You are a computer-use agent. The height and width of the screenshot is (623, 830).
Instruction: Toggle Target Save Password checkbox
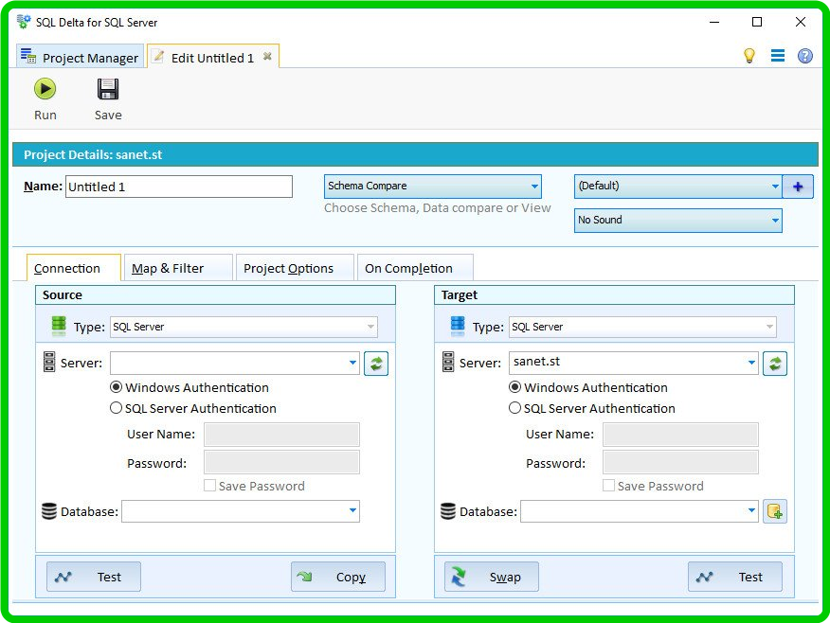coord(608,486)
